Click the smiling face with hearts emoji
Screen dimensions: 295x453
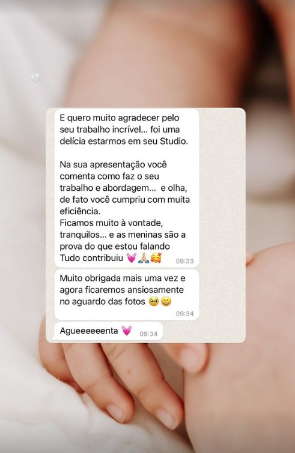(156, 258)
